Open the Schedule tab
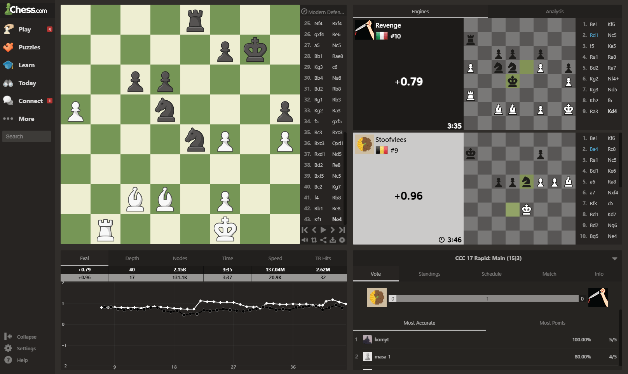The width and height of the screenshot is (628, 374). click(x=491, y=274)
